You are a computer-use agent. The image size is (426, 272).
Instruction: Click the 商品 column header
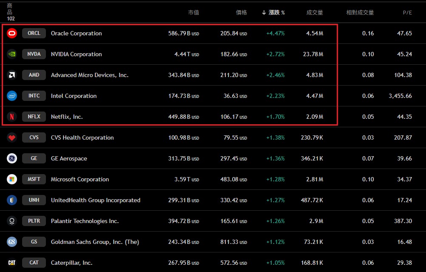tap(10, 9)
